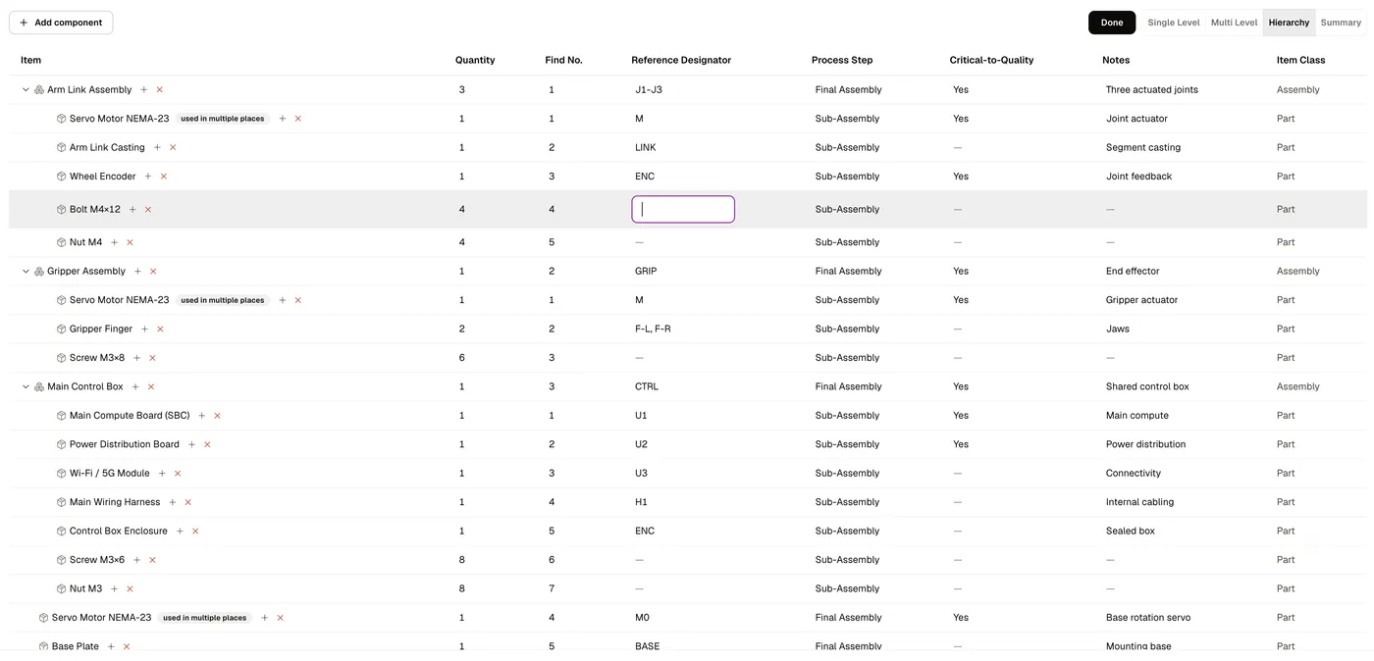
Task: Click plus beside Power Distribution Board
Action: (x=191, y=444)
